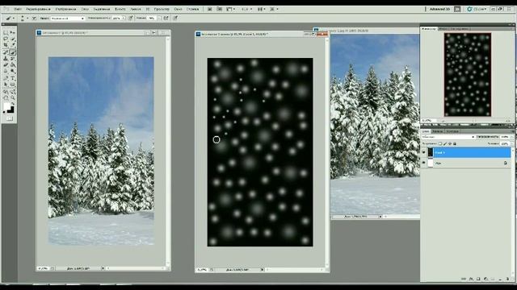Open the layer blend mode dropdown
517x290 pixels.
coord(448,137)
